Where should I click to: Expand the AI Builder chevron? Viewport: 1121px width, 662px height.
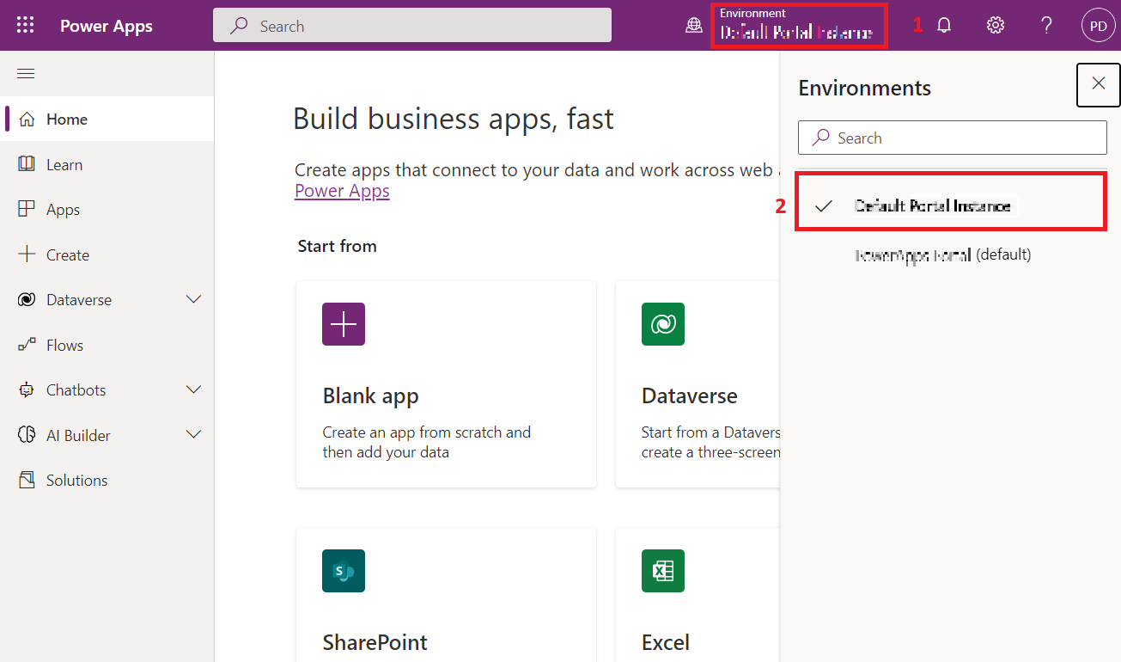[194, 435]
